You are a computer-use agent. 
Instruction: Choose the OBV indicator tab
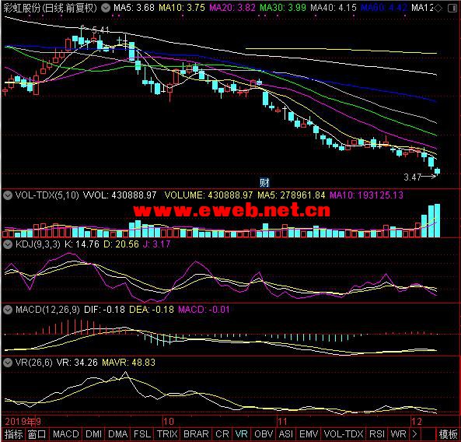[x=264, y=434]
